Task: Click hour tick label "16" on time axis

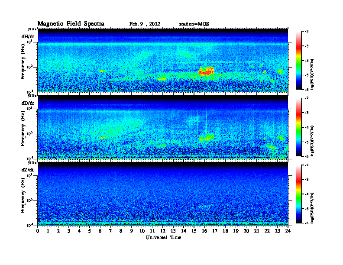Action: click(204, 231)
